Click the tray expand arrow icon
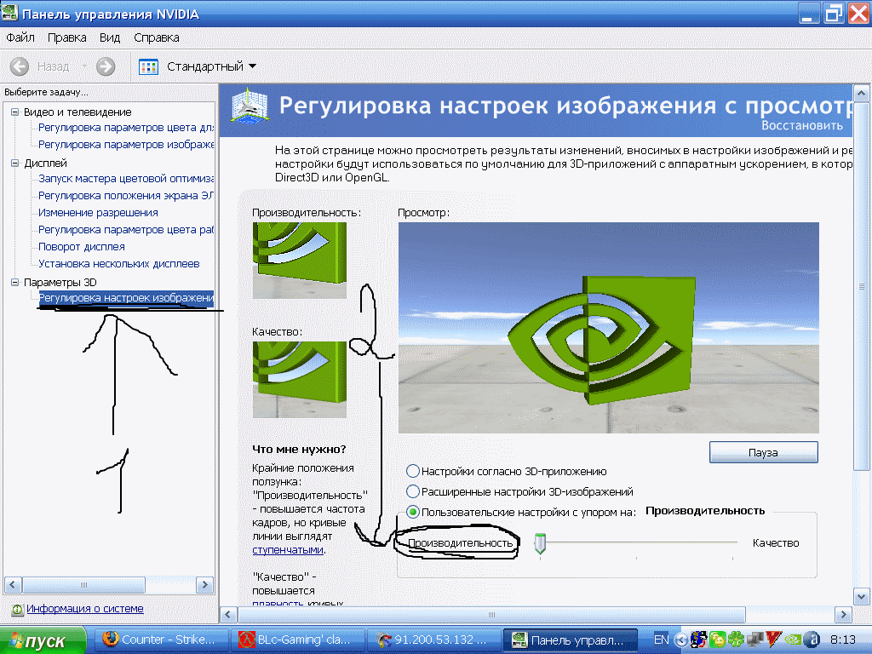Image resolution: width=872 pixels, height=654 pixels. tap(680, 640)
